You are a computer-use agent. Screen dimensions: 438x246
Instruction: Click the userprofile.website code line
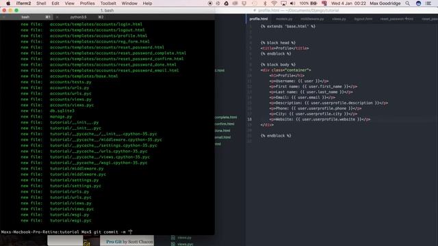click(x=320, y=120)
